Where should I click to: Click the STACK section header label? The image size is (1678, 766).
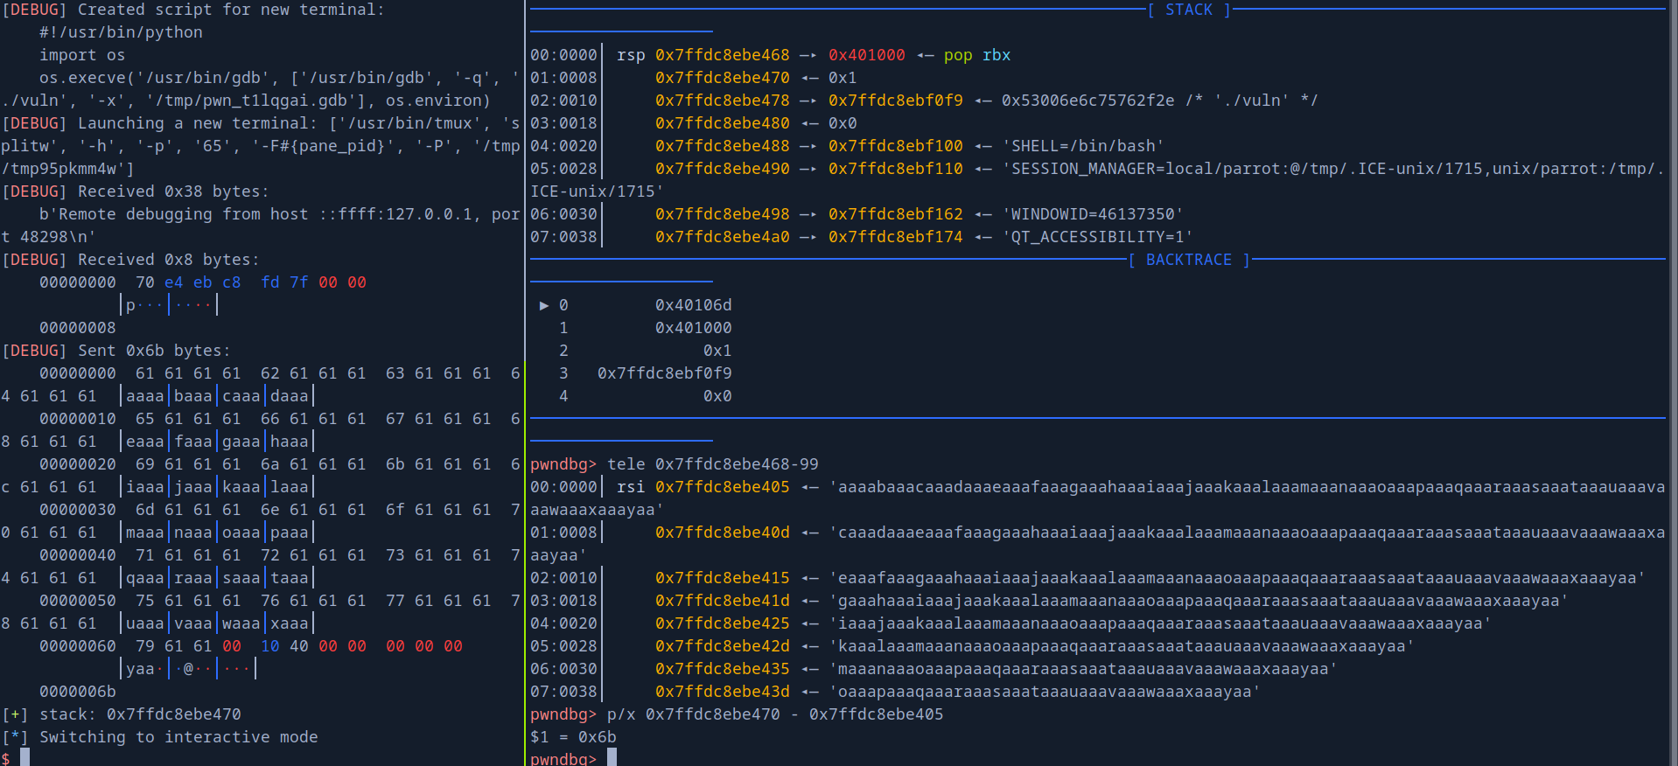[1188, 10]
